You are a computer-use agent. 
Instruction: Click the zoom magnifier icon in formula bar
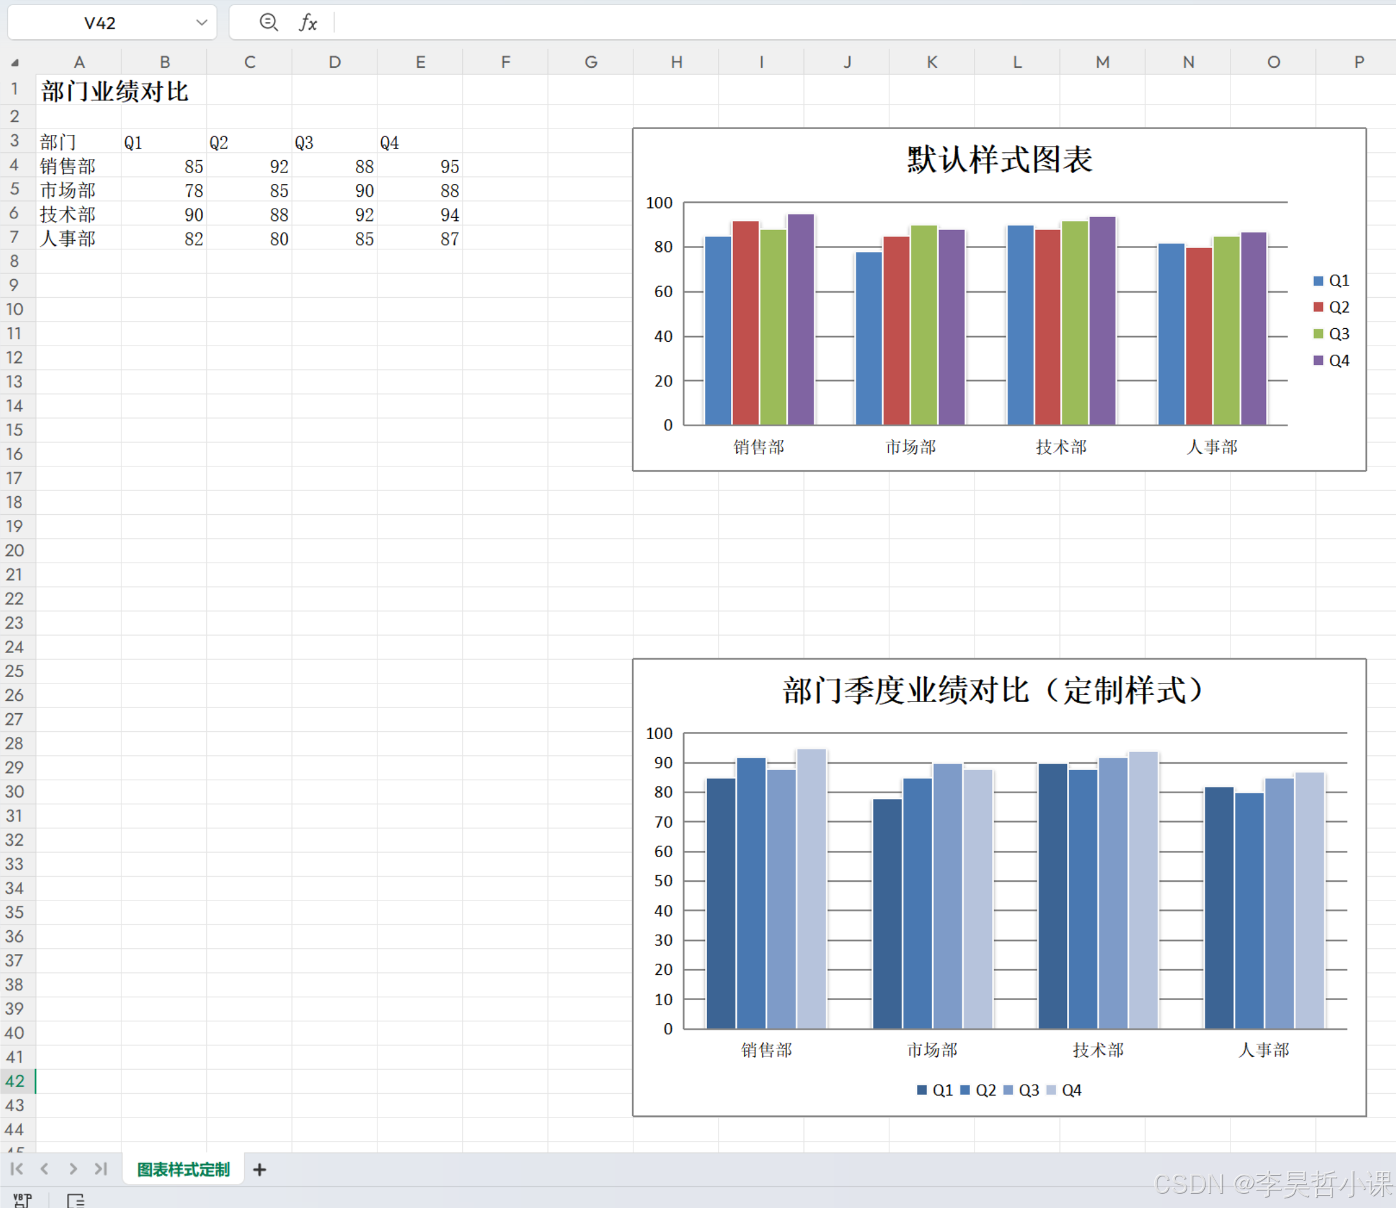click(268, 22)
